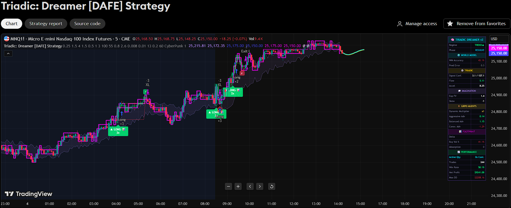This screenshot has height=208, width=511.
Task: Click the IMAGINATION section header
Action: pos(467,91)
